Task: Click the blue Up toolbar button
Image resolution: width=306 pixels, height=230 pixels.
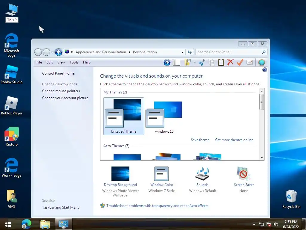Action: (x=167, y=62)
